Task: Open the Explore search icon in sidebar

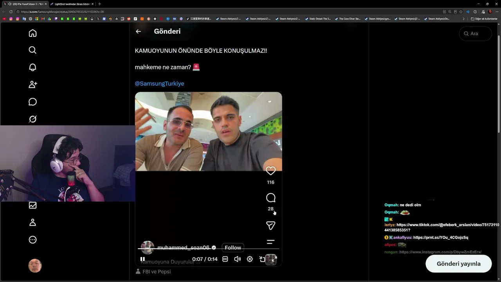Action: 32,50
